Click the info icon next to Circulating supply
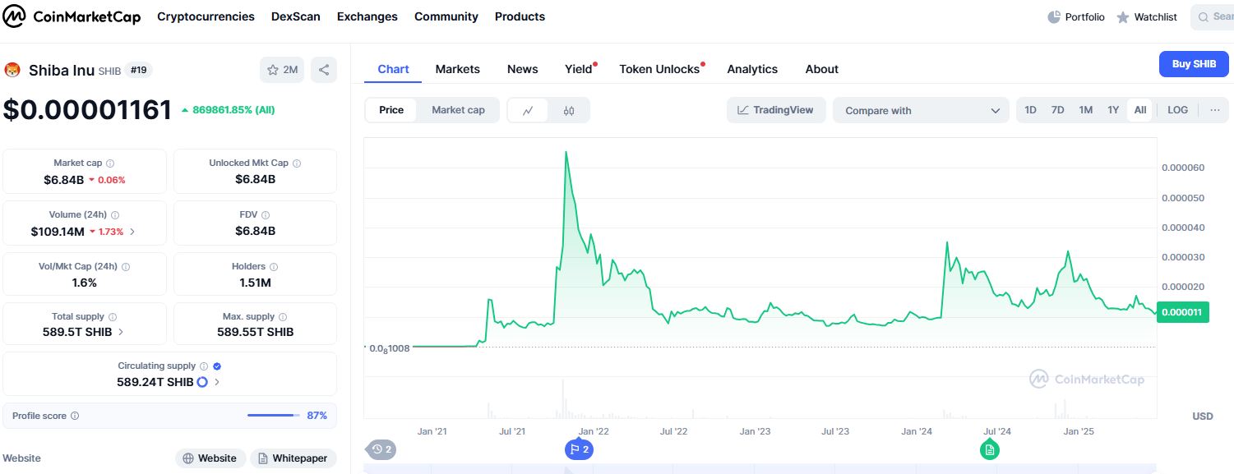 pos(204,366)
